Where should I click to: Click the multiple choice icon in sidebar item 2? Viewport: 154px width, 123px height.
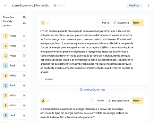24,46
